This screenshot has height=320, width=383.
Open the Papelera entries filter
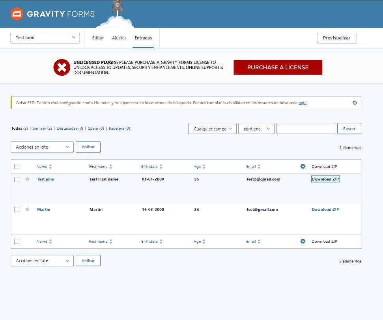tap(116, 128)
